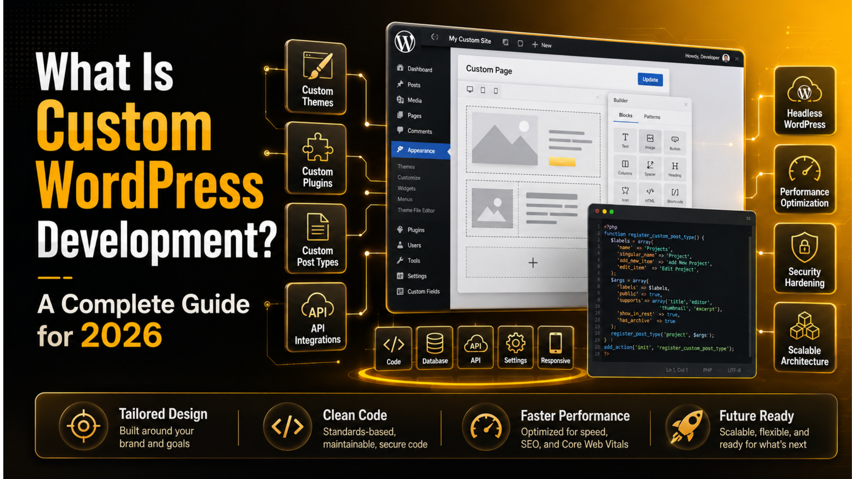This screenshot has width=852, height=479.
Task: Click the Performance Optimization gauge card
Action: (x=805, y=180)
